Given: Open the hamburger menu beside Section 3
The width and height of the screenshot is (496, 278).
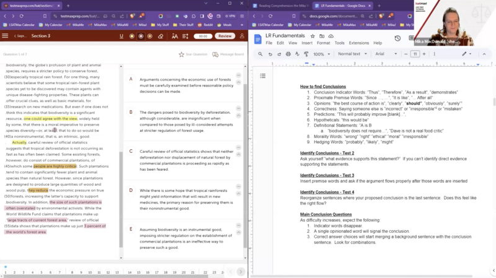Looking at the screenshot, I should pyautogui.click(x=6, y=36).
